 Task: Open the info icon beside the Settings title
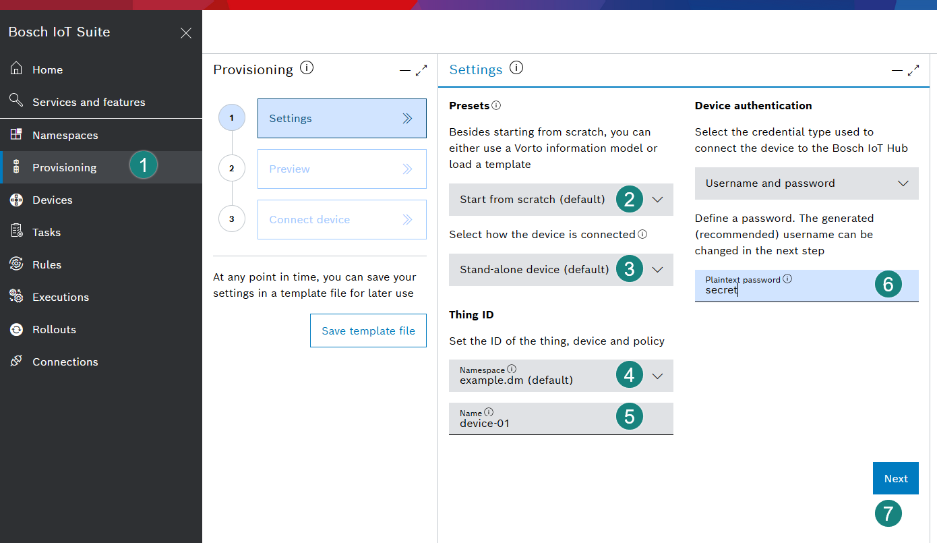tap(516, 67)
